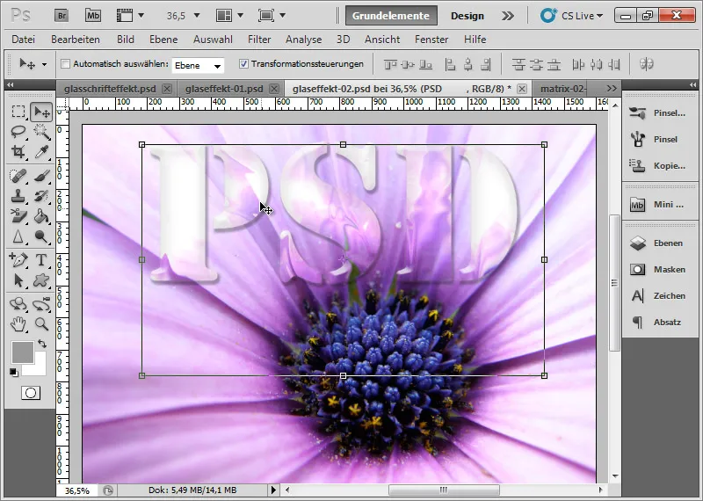
Task: Select the Clone Stamp tool
Action: 18,196
